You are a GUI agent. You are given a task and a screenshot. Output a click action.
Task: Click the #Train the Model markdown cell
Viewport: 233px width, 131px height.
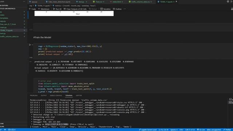42,37
